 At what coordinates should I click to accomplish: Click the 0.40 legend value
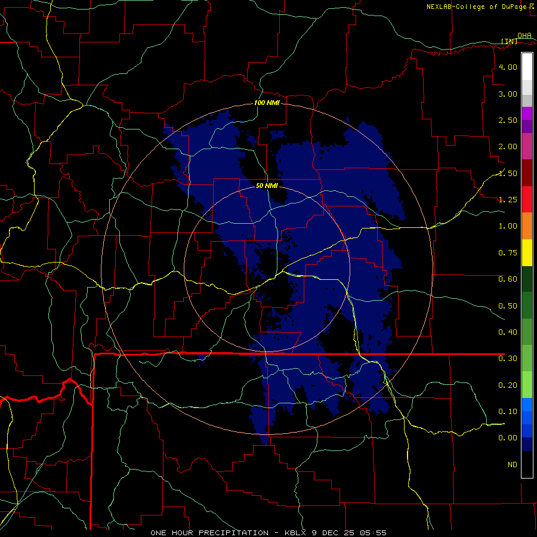click(508, 332)
